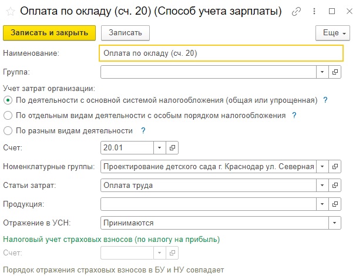Click into the Наименование text field
The height and width of the screenshot is (276, 356).
[221, 53]
